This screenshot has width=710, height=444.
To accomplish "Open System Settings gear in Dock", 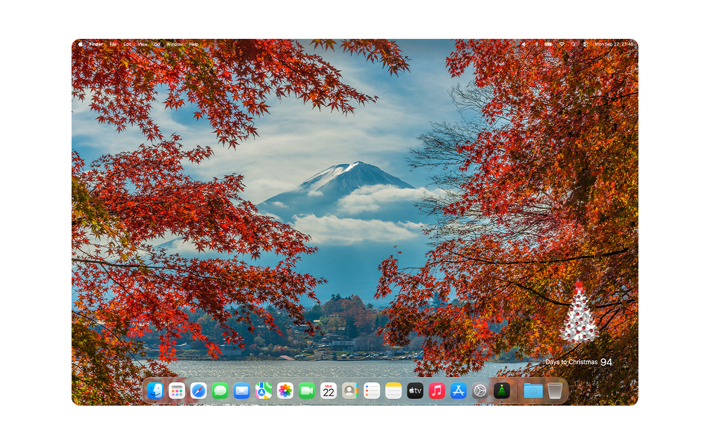I will point(480,391).
